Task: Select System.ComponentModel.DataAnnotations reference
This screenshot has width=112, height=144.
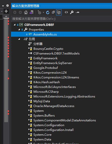Action: click(x=65, y=120)
